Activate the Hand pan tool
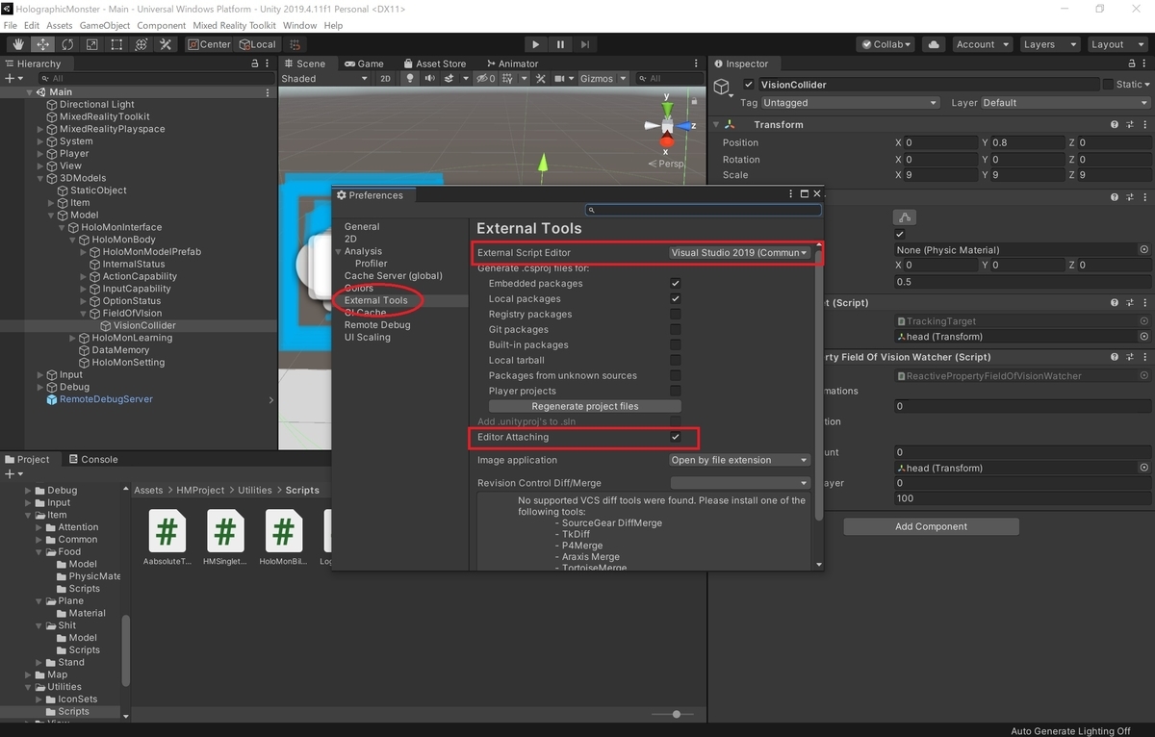The width and height of the screenshot is (1155, 737). tap(17, 44)
